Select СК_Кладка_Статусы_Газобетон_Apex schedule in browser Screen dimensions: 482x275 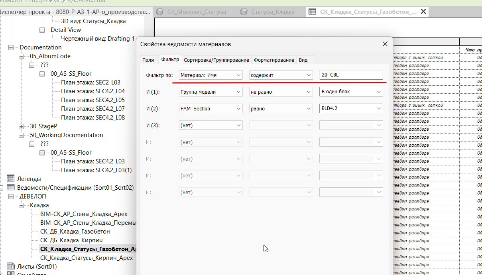tap(88, 249)
